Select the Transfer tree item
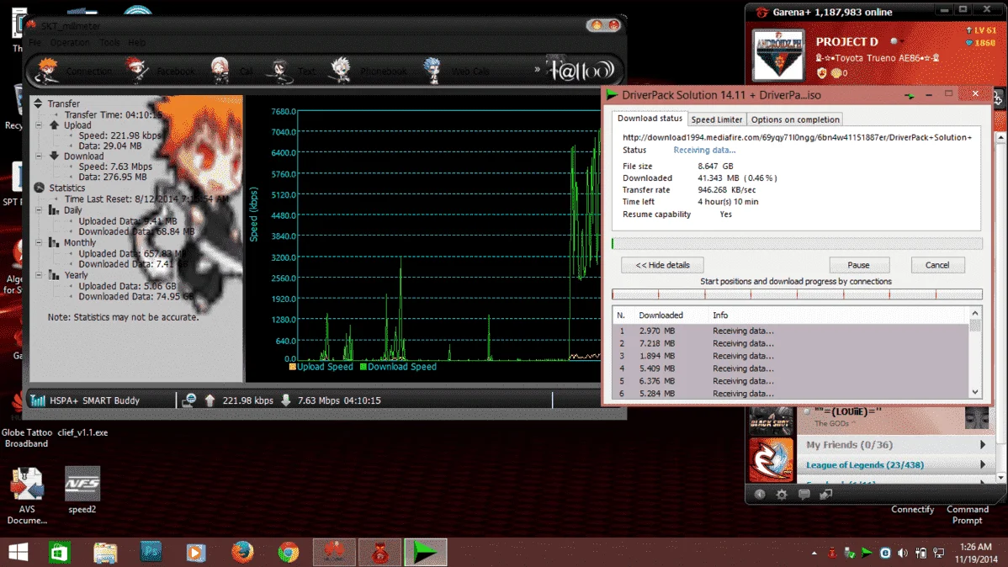This screenshot has width=1008, height=567. pyautogui.click(x=63, y=103)
